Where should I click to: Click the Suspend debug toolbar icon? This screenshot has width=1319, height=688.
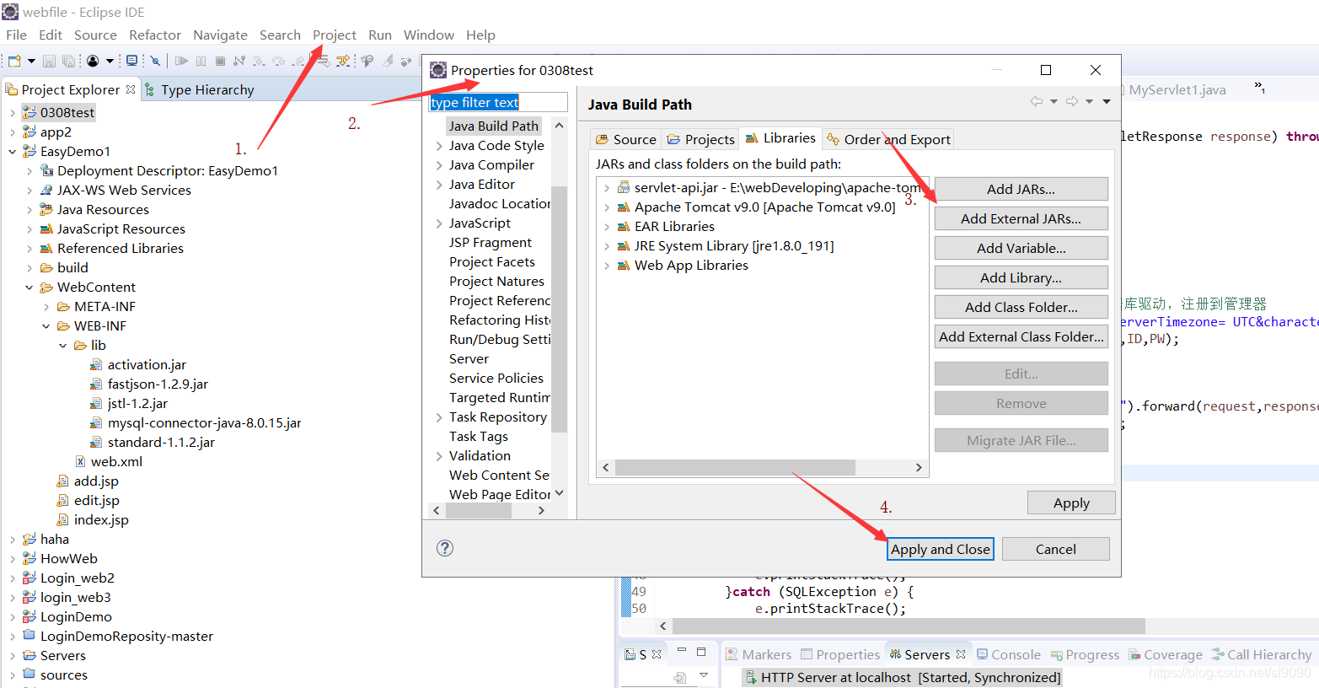tap(201, 61)
